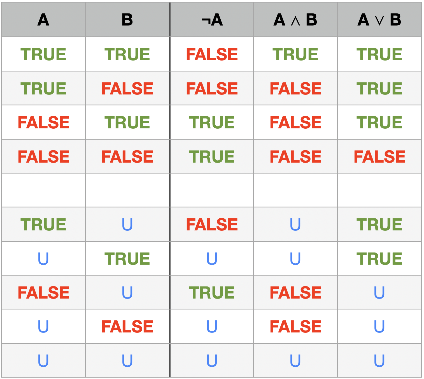Click the empty cell in the A ∨ B column

point(379,190)
